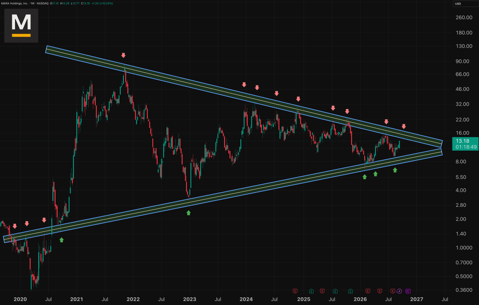This screenshot has height=305, width=479.
Task: Select the red arrow above the 2021 peak
Action: 124,55
